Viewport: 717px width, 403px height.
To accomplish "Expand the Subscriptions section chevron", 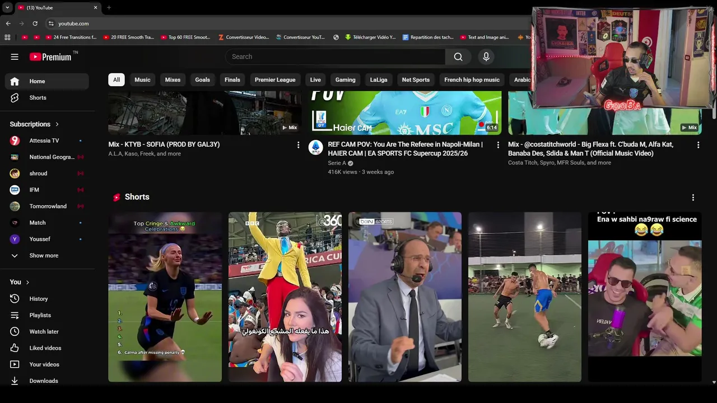I will tap(57, 124).
